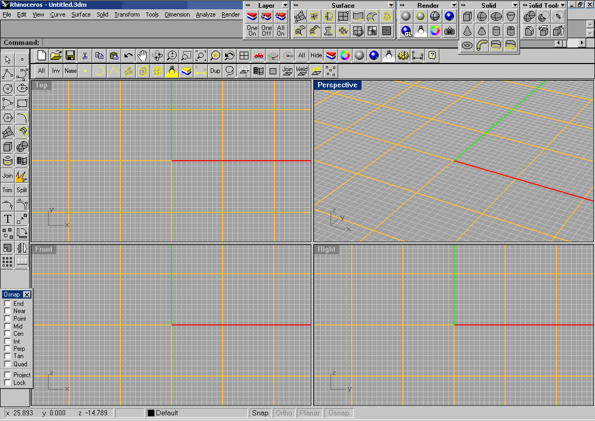Open the Analyze menu
Viewport: 595px width, 421px height.
pos(206,14)
